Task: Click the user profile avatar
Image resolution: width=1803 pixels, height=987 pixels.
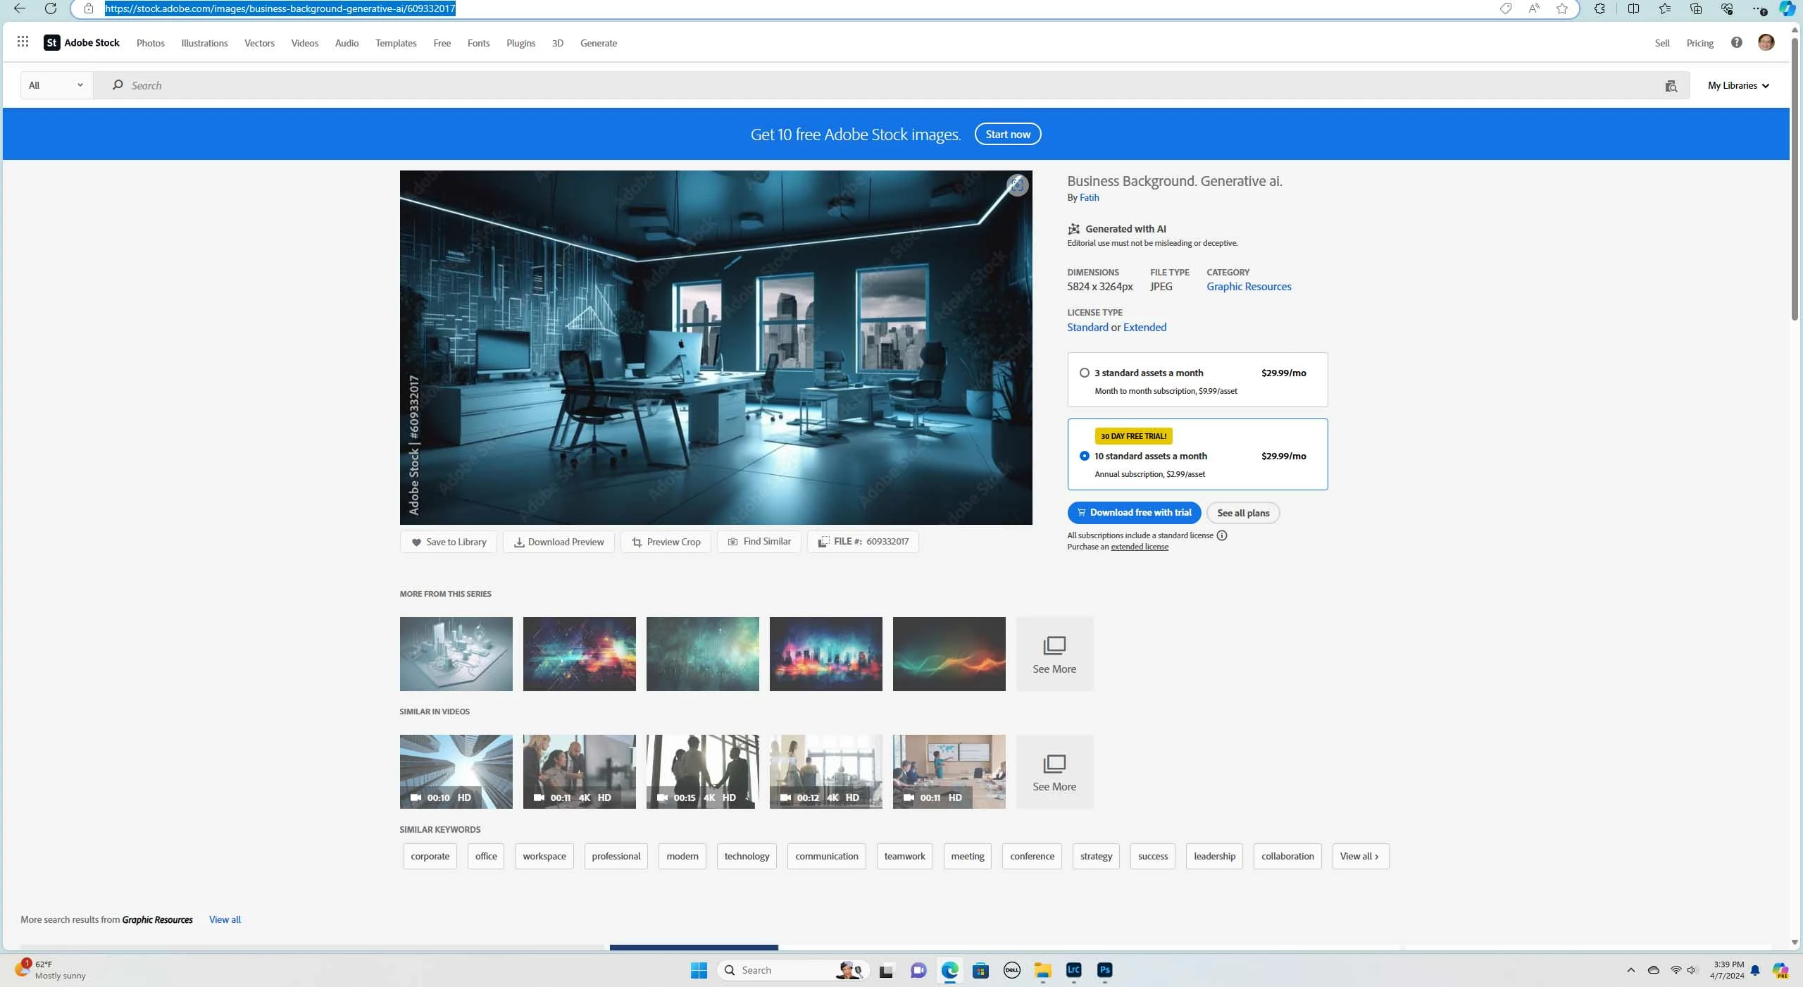Action: pos(1766,42)
